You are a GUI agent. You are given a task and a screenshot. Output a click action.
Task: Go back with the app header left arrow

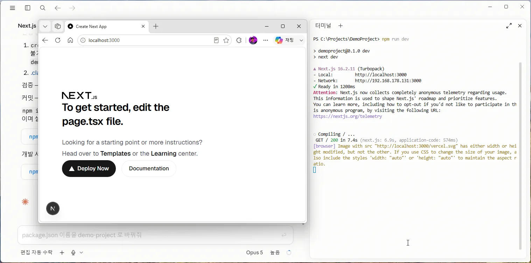58,8
